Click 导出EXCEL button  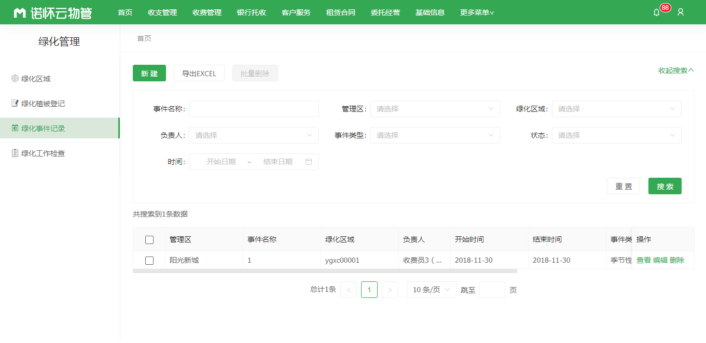coord(199,73)
